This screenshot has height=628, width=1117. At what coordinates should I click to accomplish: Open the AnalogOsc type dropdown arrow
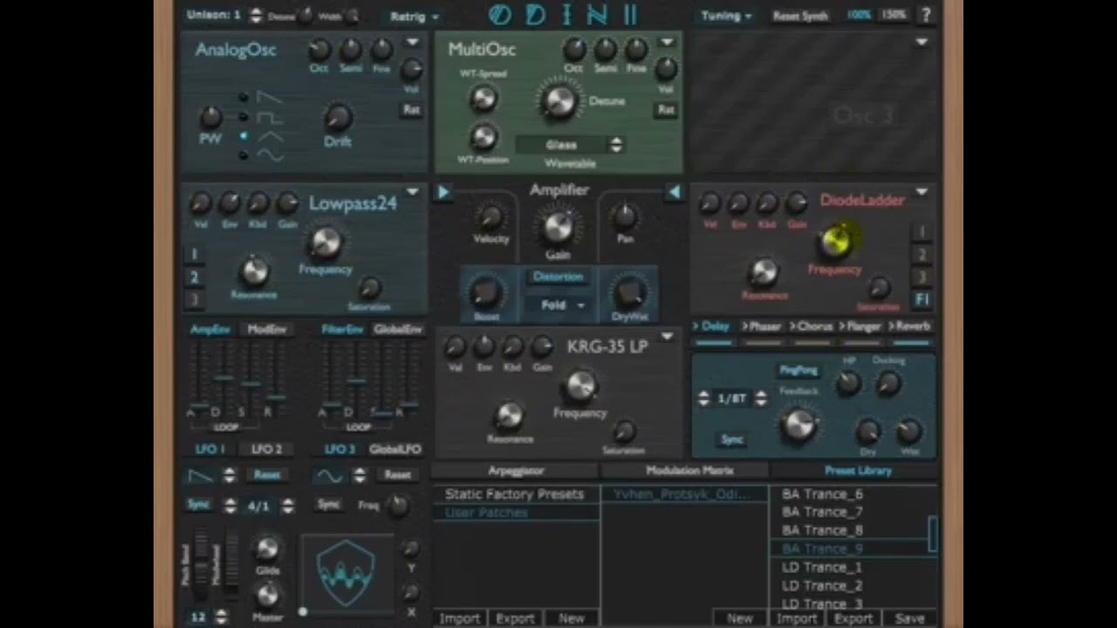412,43
